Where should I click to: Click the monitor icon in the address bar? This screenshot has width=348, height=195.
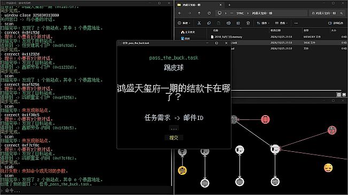click(x=220, y=13)
